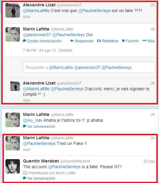159x183 pixels.
Task: Click the 22 ago timestamp on Quentin's tweet
Action: click(x=149, y=161)
